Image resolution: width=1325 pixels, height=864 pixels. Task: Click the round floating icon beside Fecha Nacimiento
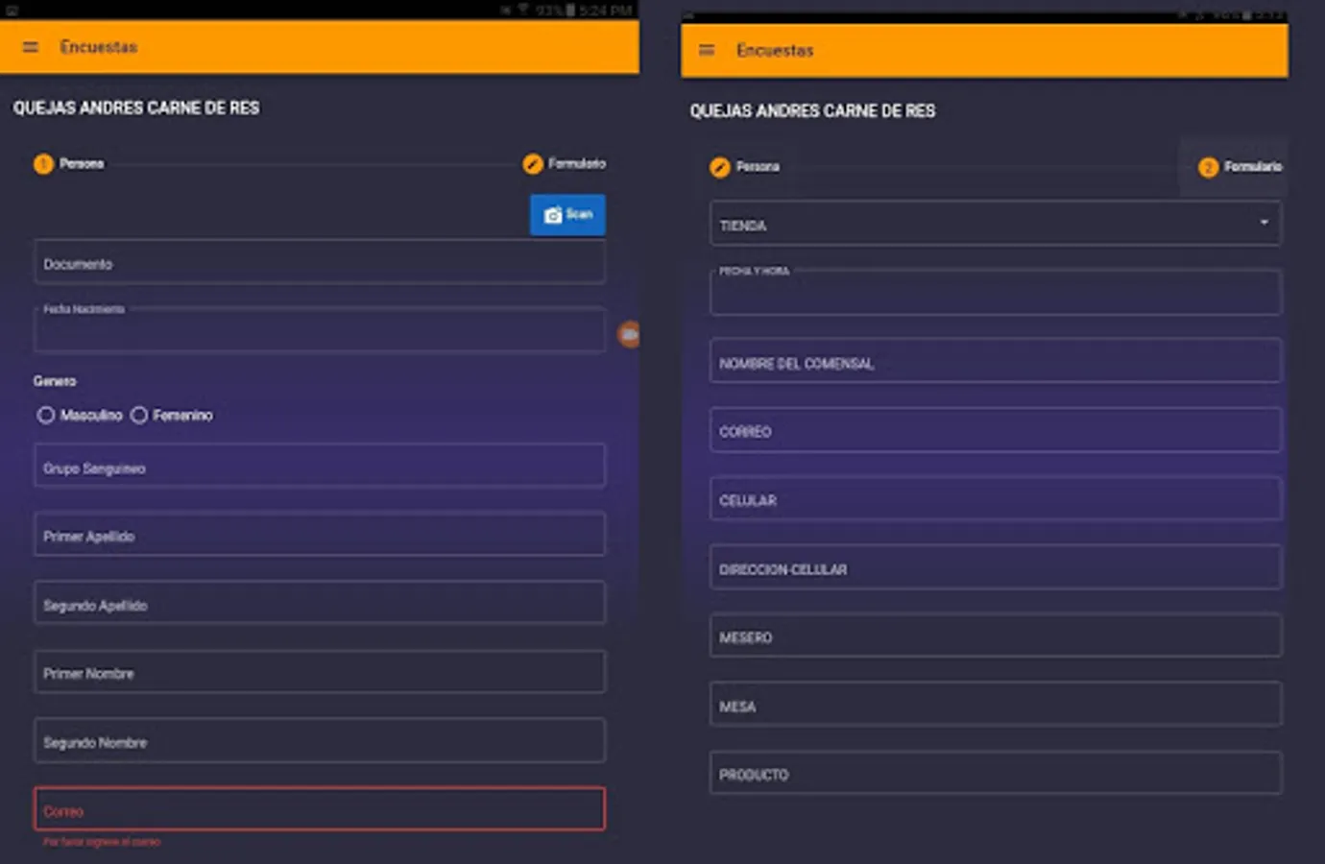click(x=629, y=334)
